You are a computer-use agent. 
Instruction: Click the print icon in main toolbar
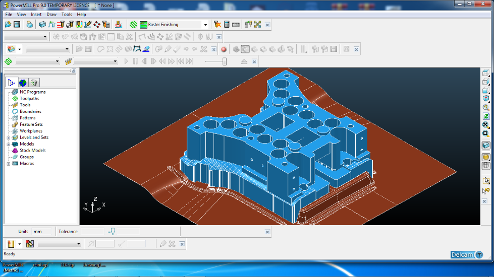[x=30, y=25]
